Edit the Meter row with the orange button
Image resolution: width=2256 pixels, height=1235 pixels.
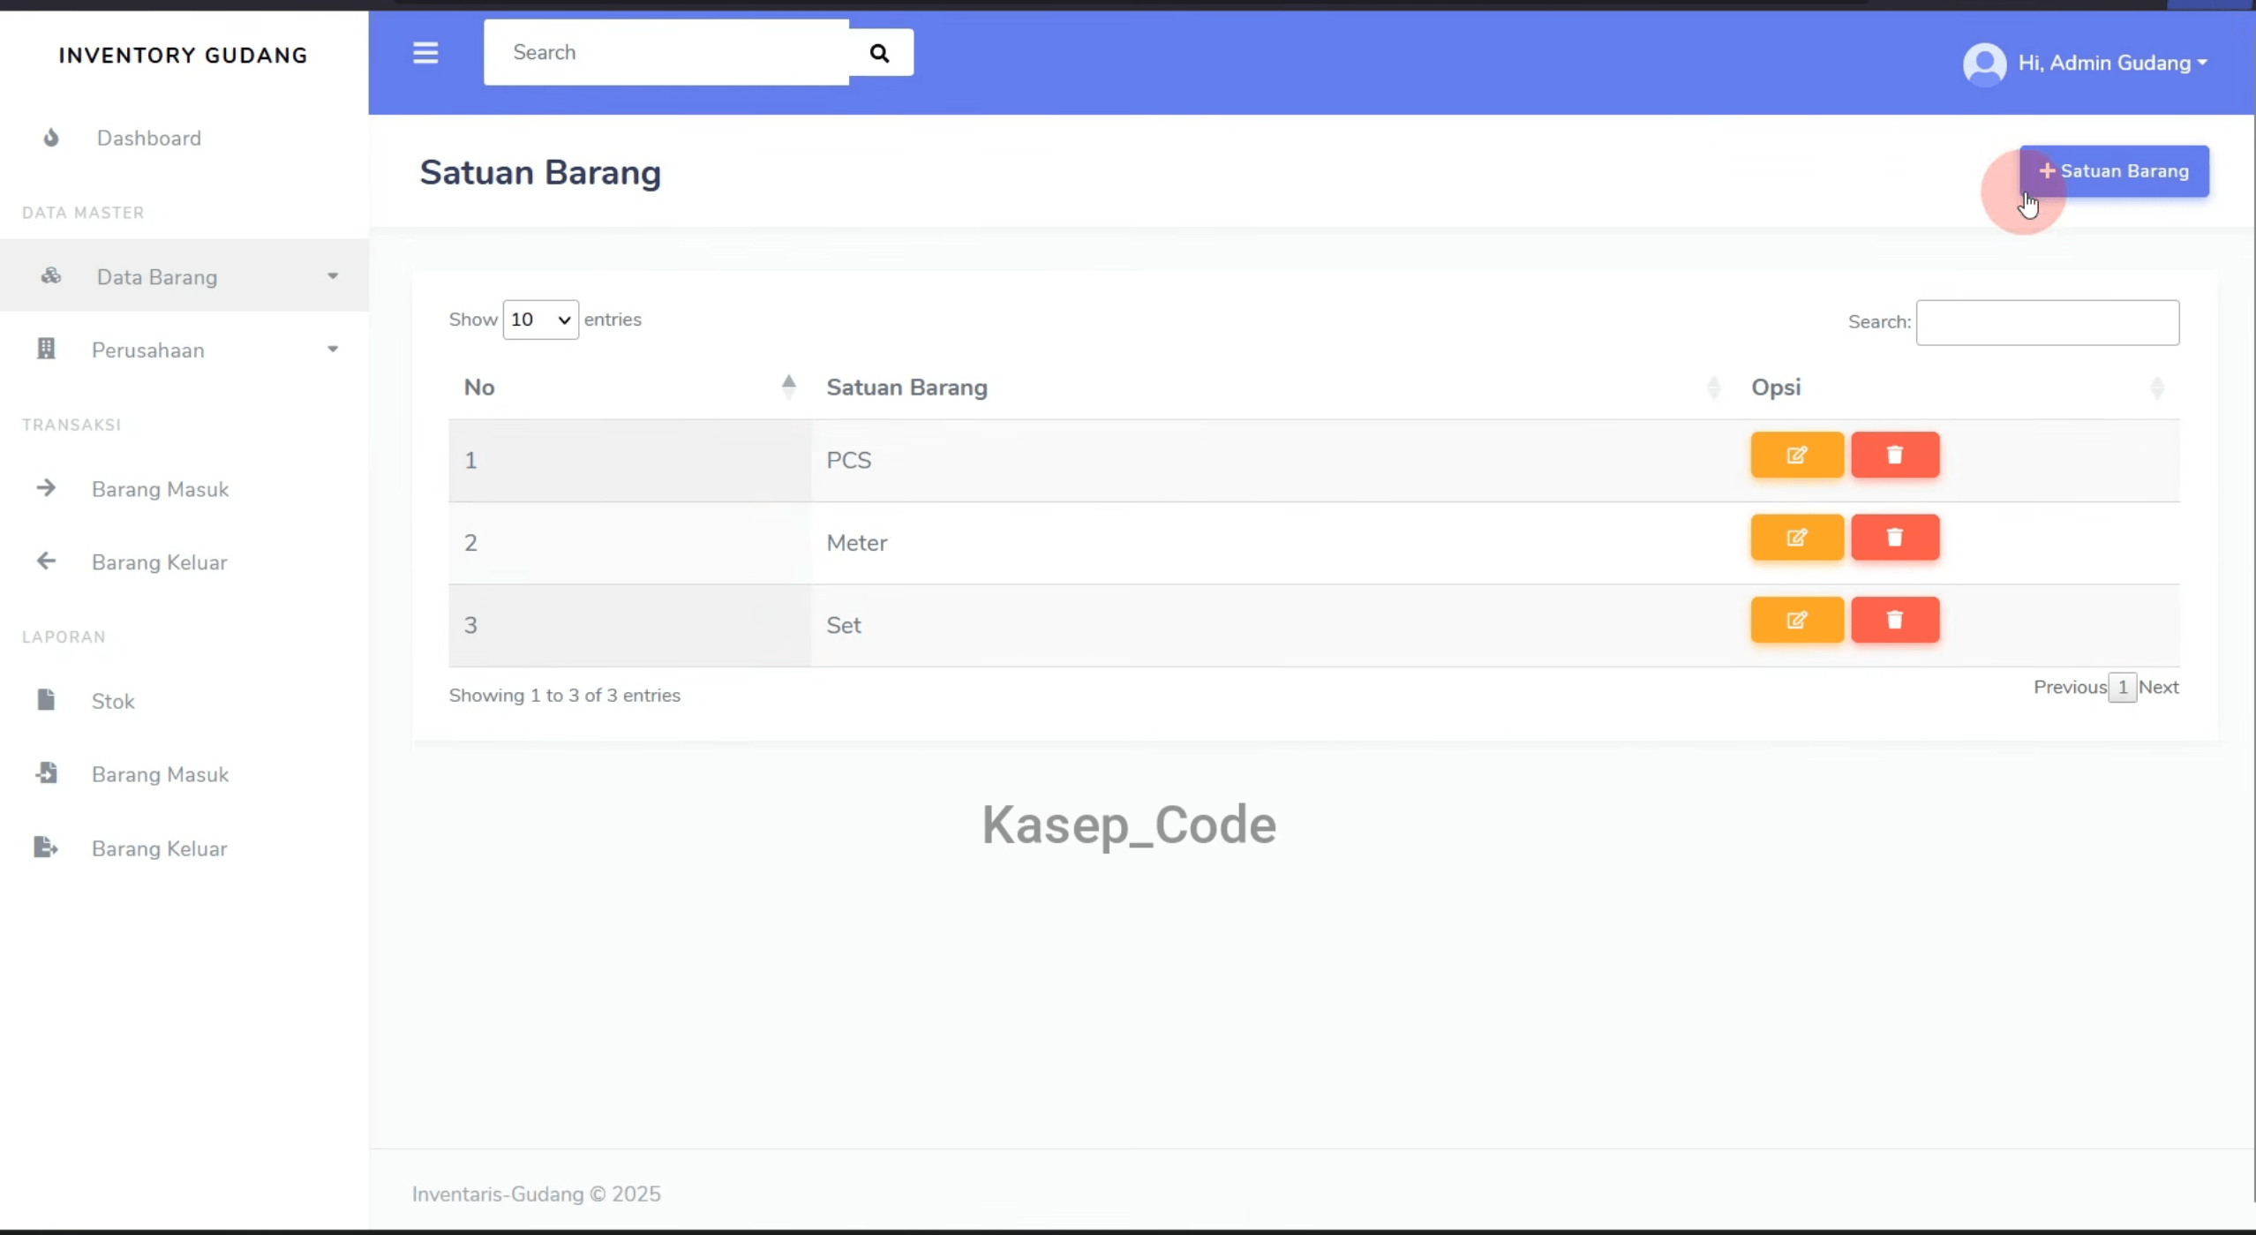coord(1797,538)
